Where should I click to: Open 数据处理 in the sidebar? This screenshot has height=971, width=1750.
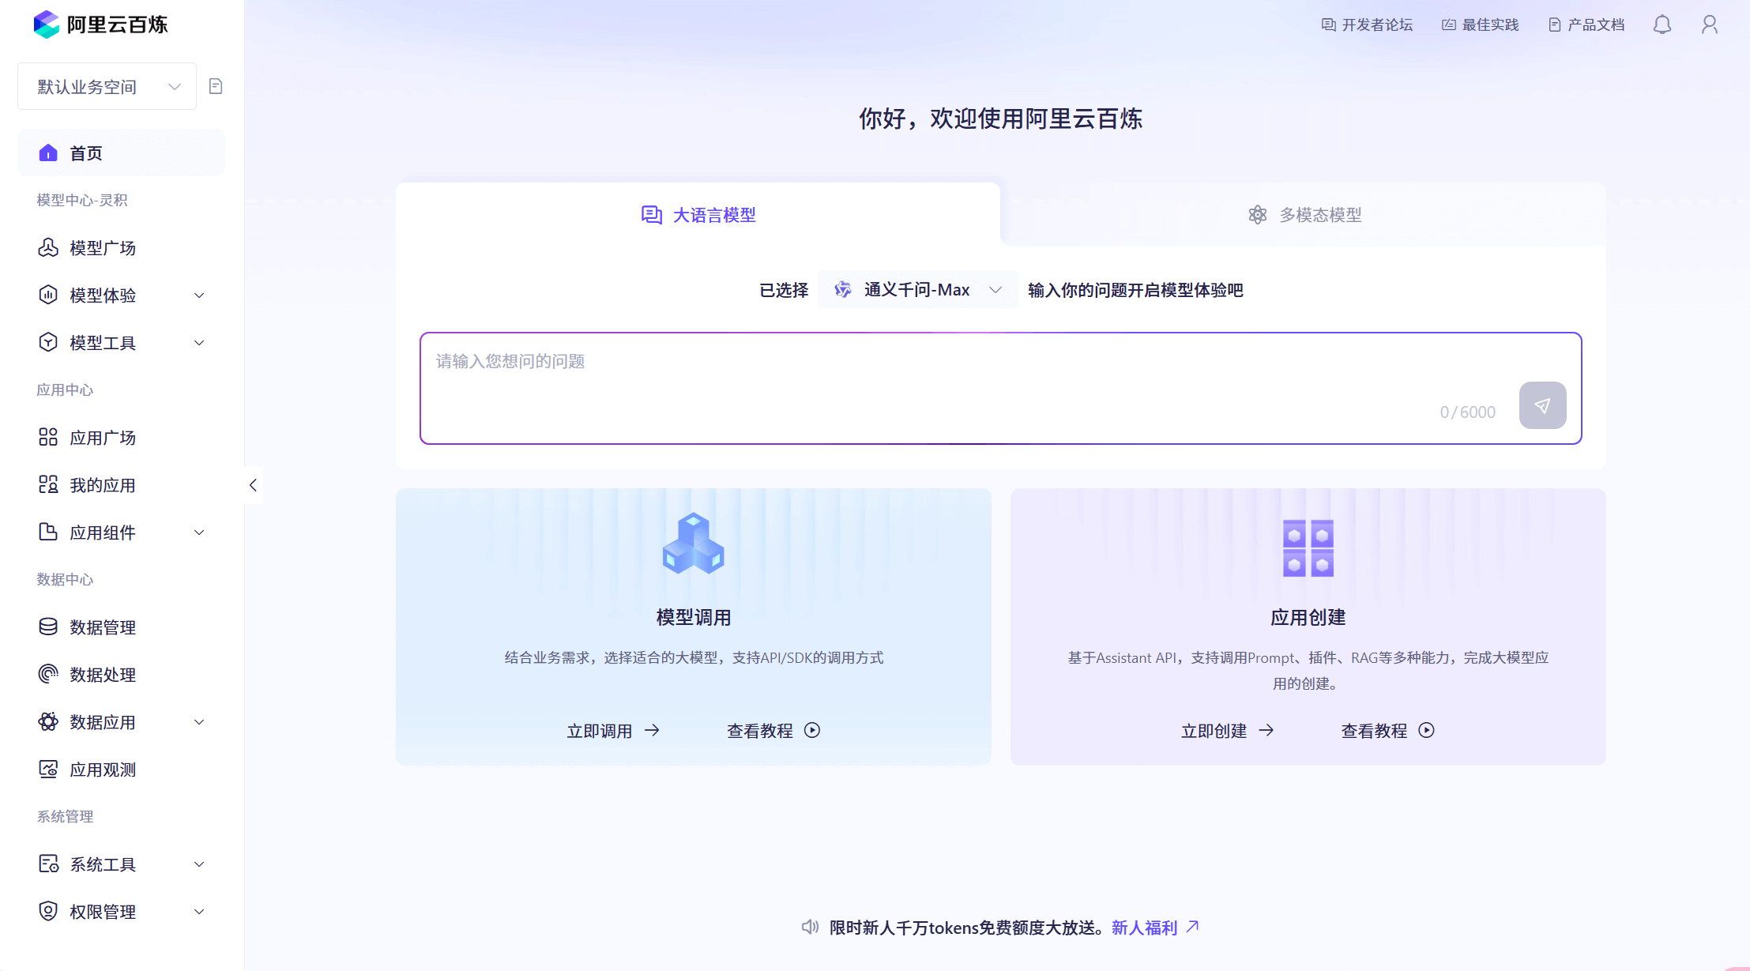pyautogui.click(x=103, y=675)
